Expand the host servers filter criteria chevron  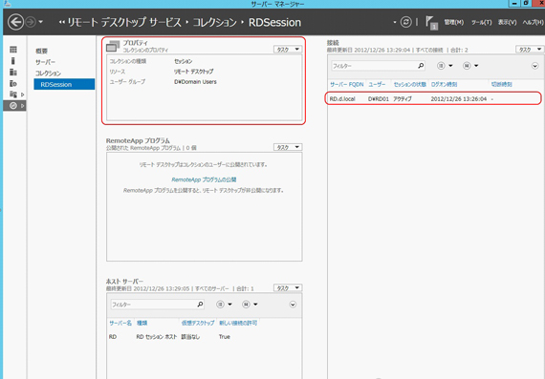(293, 305)
